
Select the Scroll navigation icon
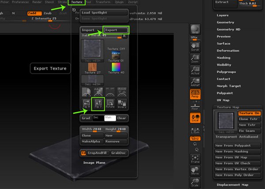coord(195,48)
